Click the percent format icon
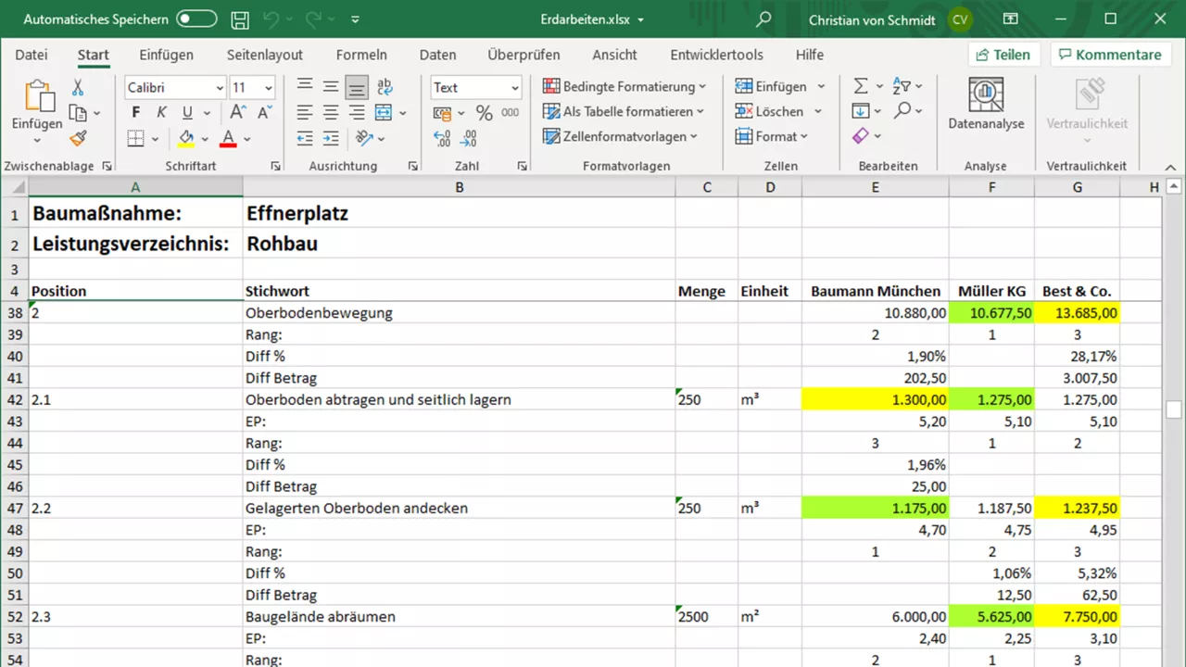 coord(484,113)
